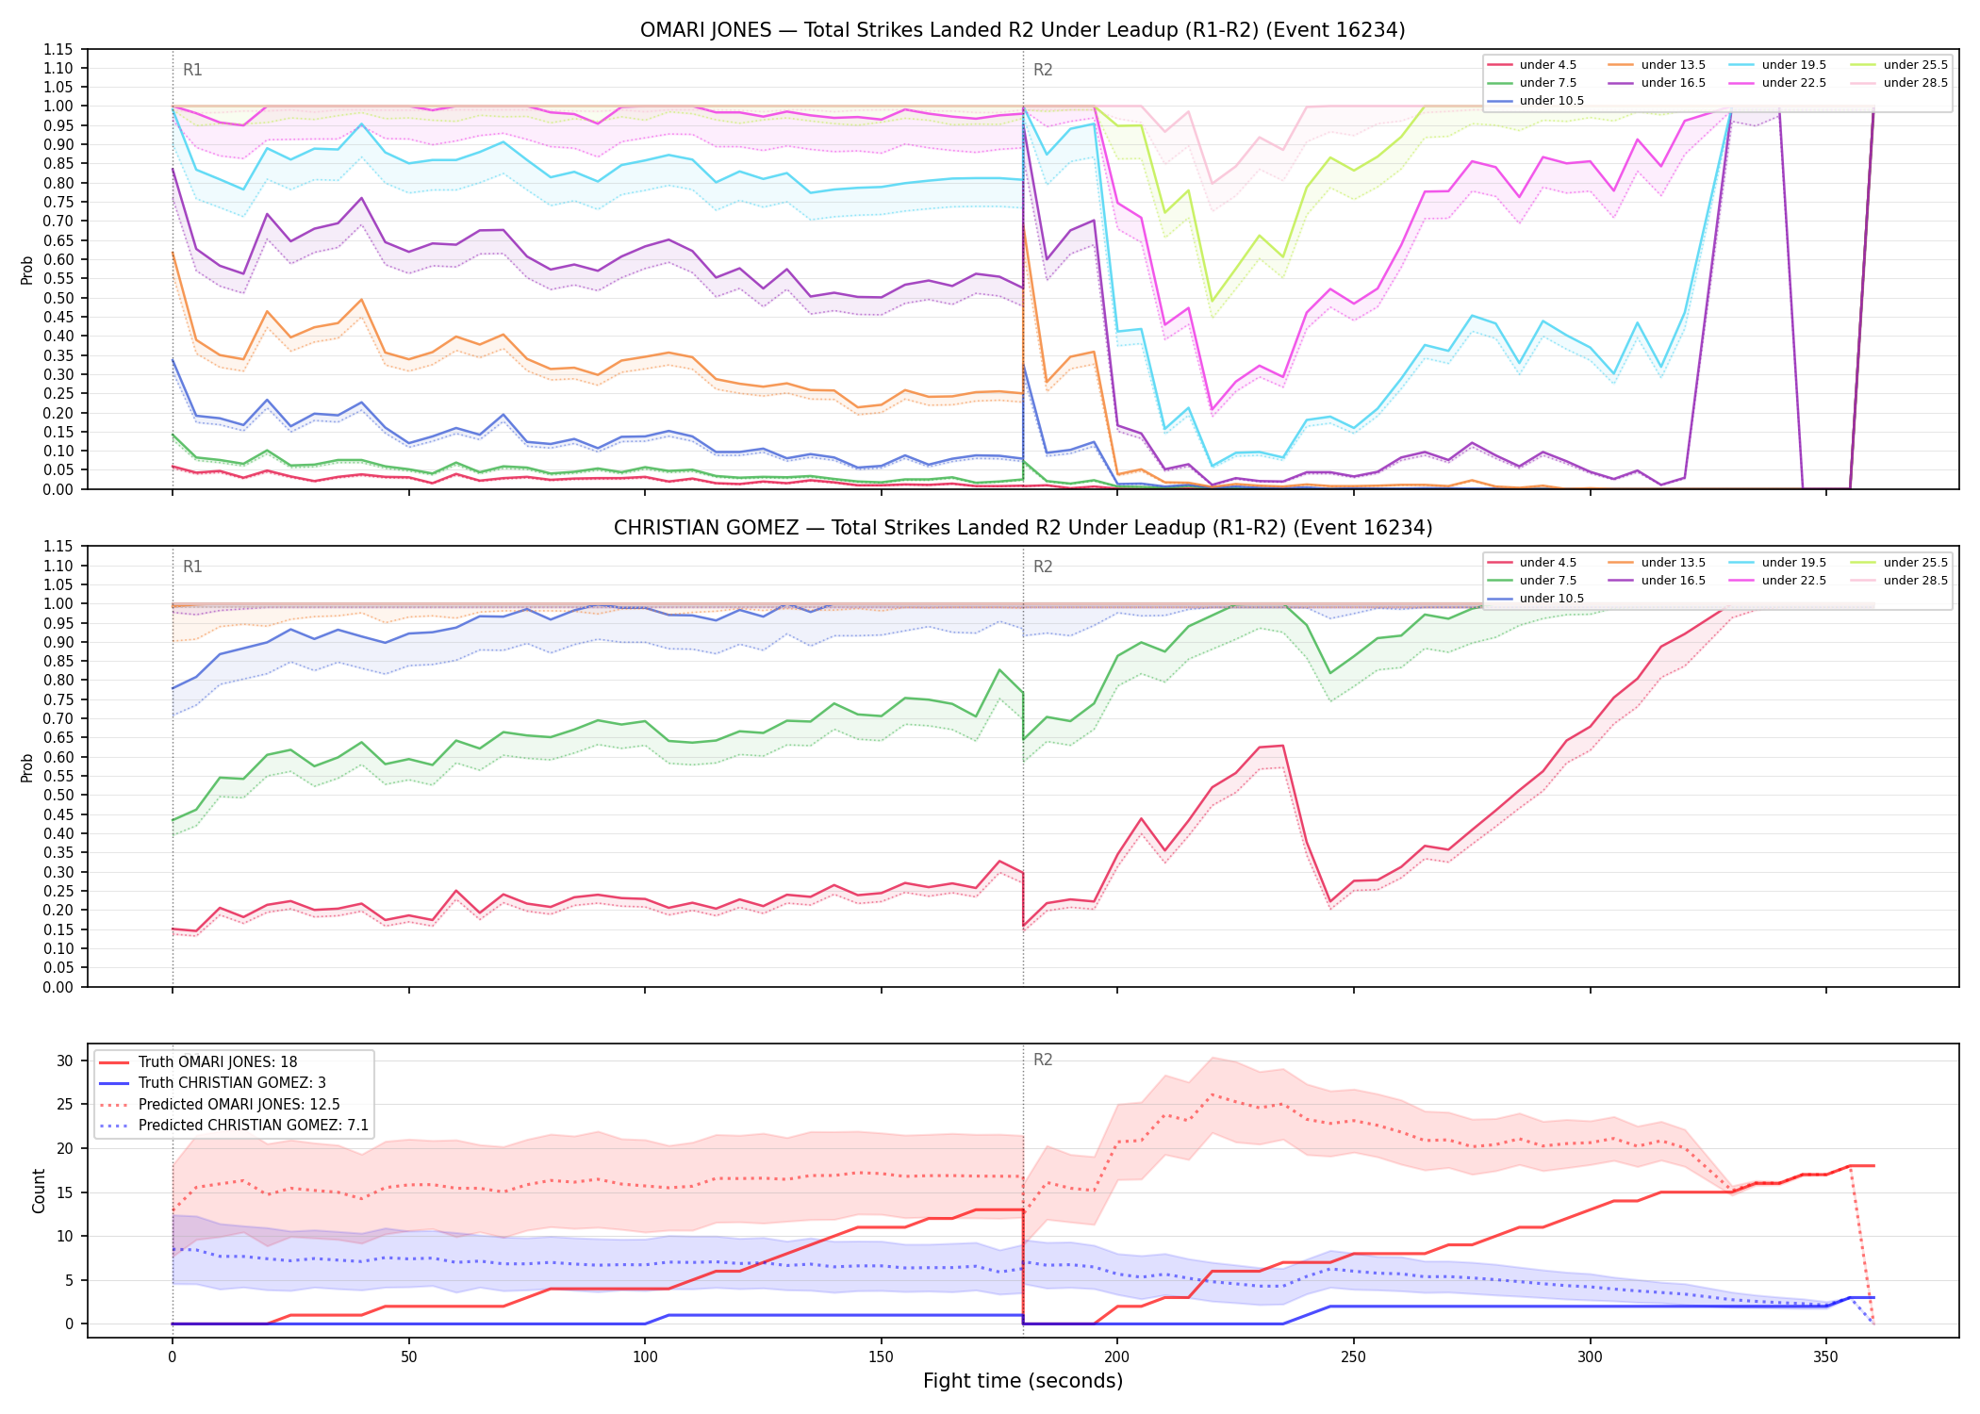
Task: Click the Count axis tick label 25
Action: [x=64, y=1105]
